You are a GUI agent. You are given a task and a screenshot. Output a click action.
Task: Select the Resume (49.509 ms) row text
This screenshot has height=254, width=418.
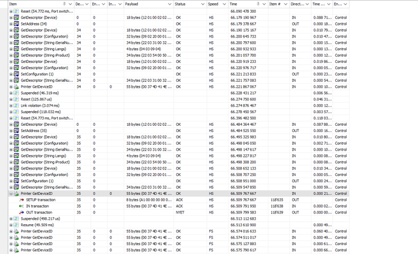click(x=37, y=225)
